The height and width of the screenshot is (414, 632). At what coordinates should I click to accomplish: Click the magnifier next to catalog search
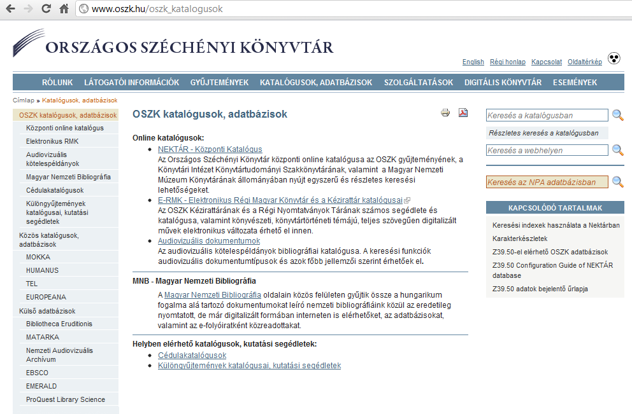pyautogui.click(x=618, y=115)
